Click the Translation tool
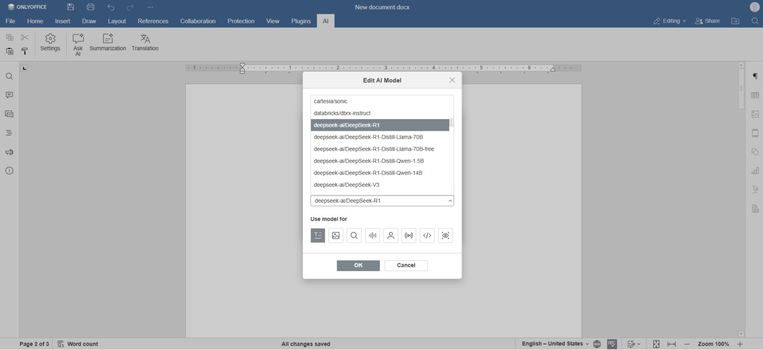The width and height of the screenshot is (763, 350). [145, 43]
